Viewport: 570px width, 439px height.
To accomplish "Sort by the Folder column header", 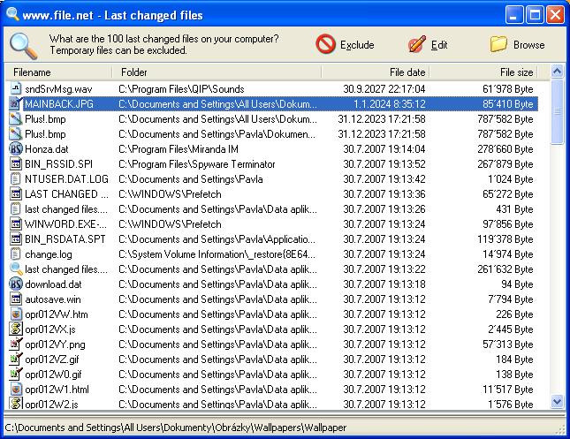I will pyautogui.click(x=217, y=72).
